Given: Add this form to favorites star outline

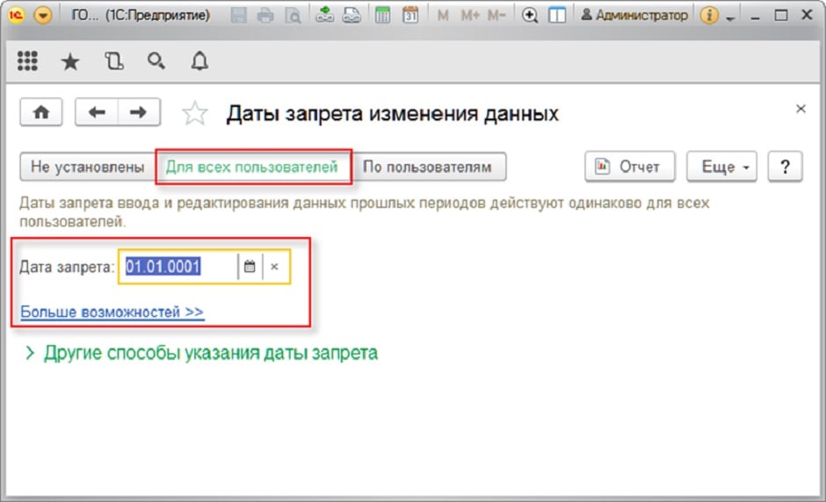Looking at the screenshot, I should click(x=194, y=113).
